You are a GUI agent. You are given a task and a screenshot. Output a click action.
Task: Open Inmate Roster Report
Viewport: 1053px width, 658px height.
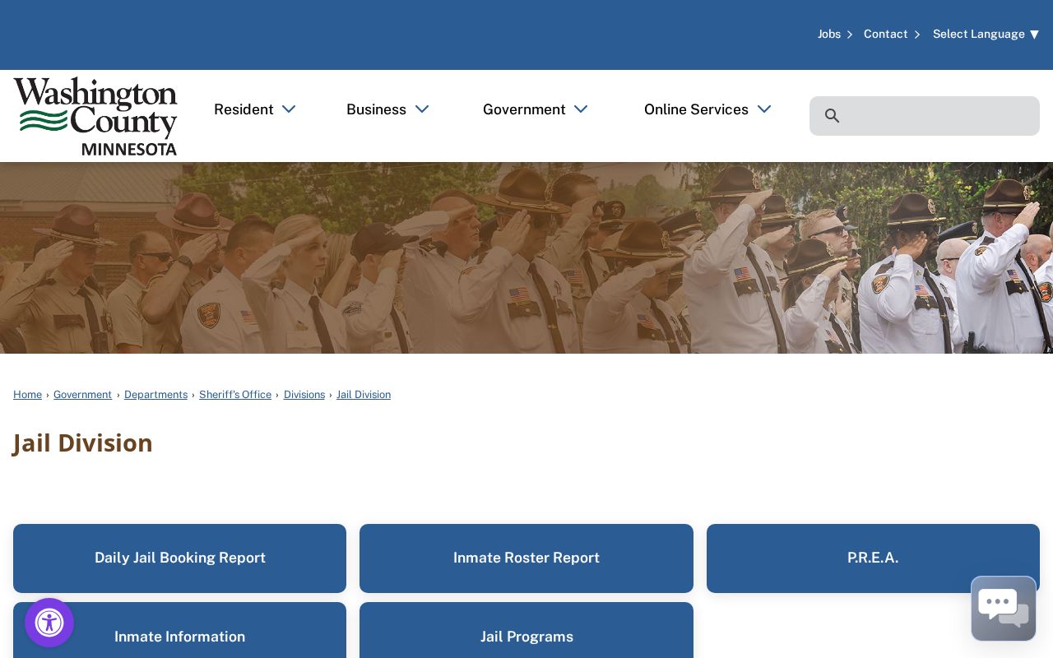click(x=526, y=558)
